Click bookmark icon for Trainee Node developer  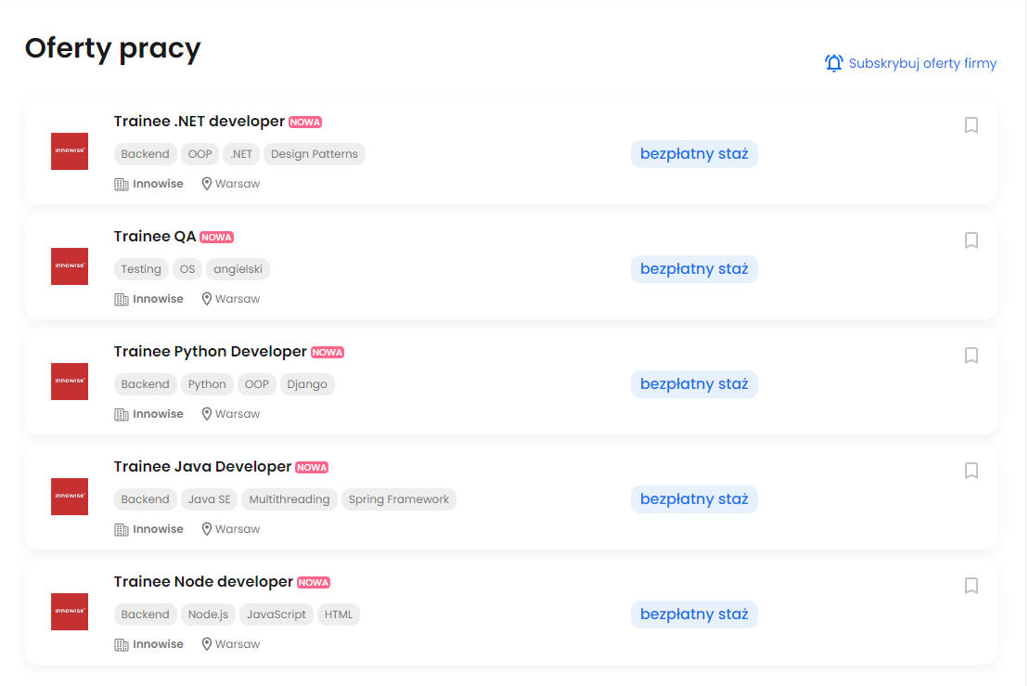point(971,586)
